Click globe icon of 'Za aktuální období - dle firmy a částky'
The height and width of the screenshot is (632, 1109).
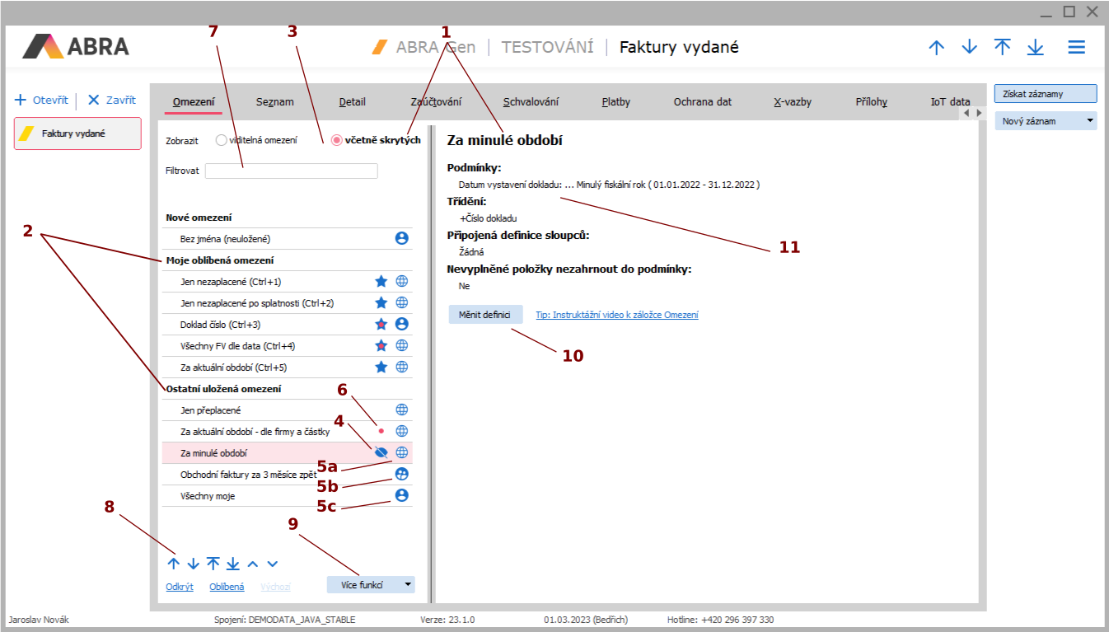click(402, 431)
